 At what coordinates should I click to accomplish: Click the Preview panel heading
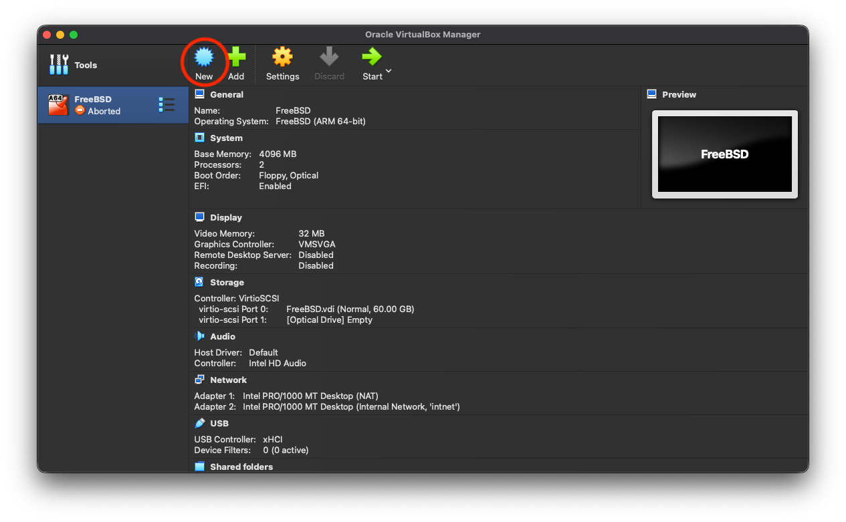[679, 95]
